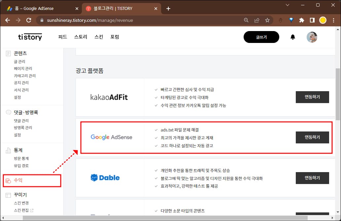
Task: Click the 콘텐츠 section icon
Action: tap(8, 53)
